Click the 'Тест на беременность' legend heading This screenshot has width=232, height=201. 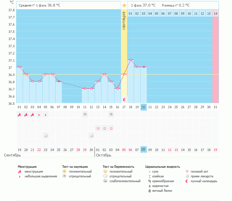[x=118, y=167]
